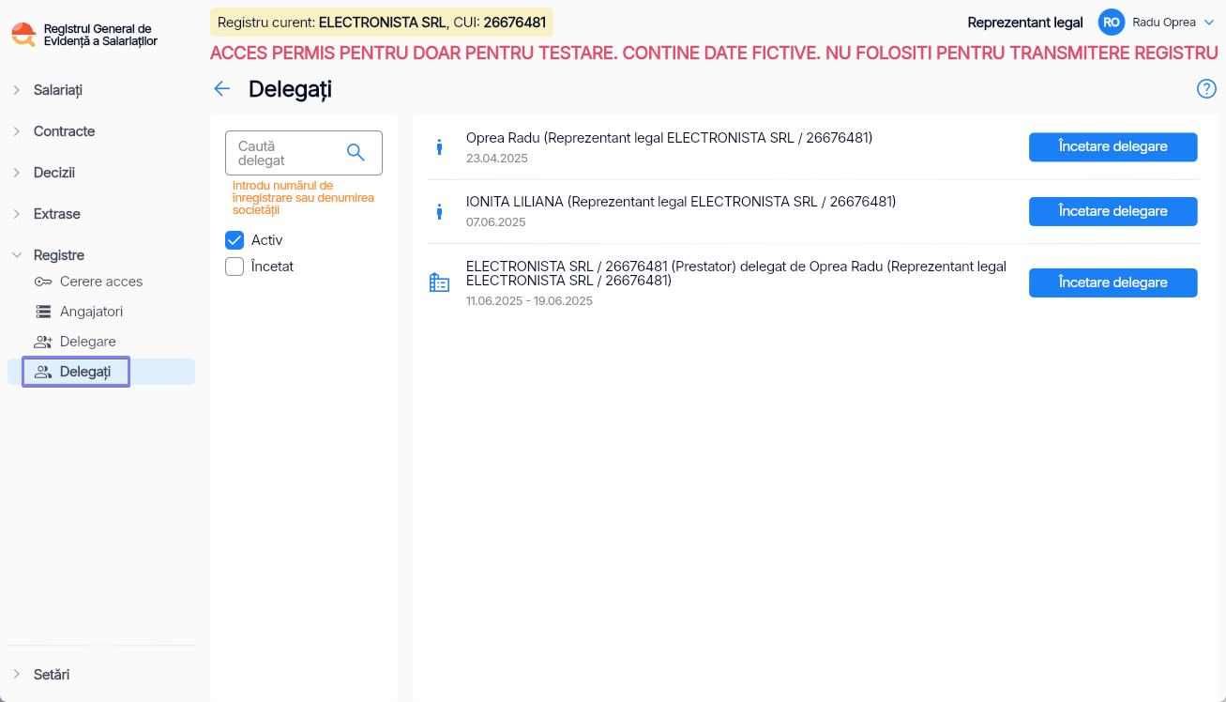Click the Registrul General logo icon
Viewport: 1226px width, 702px height.
pos(23,35)
